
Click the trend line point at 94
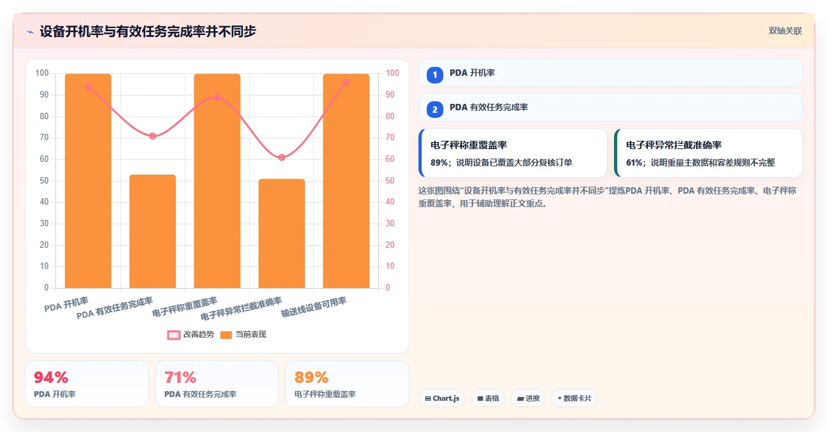pos(88,87)
